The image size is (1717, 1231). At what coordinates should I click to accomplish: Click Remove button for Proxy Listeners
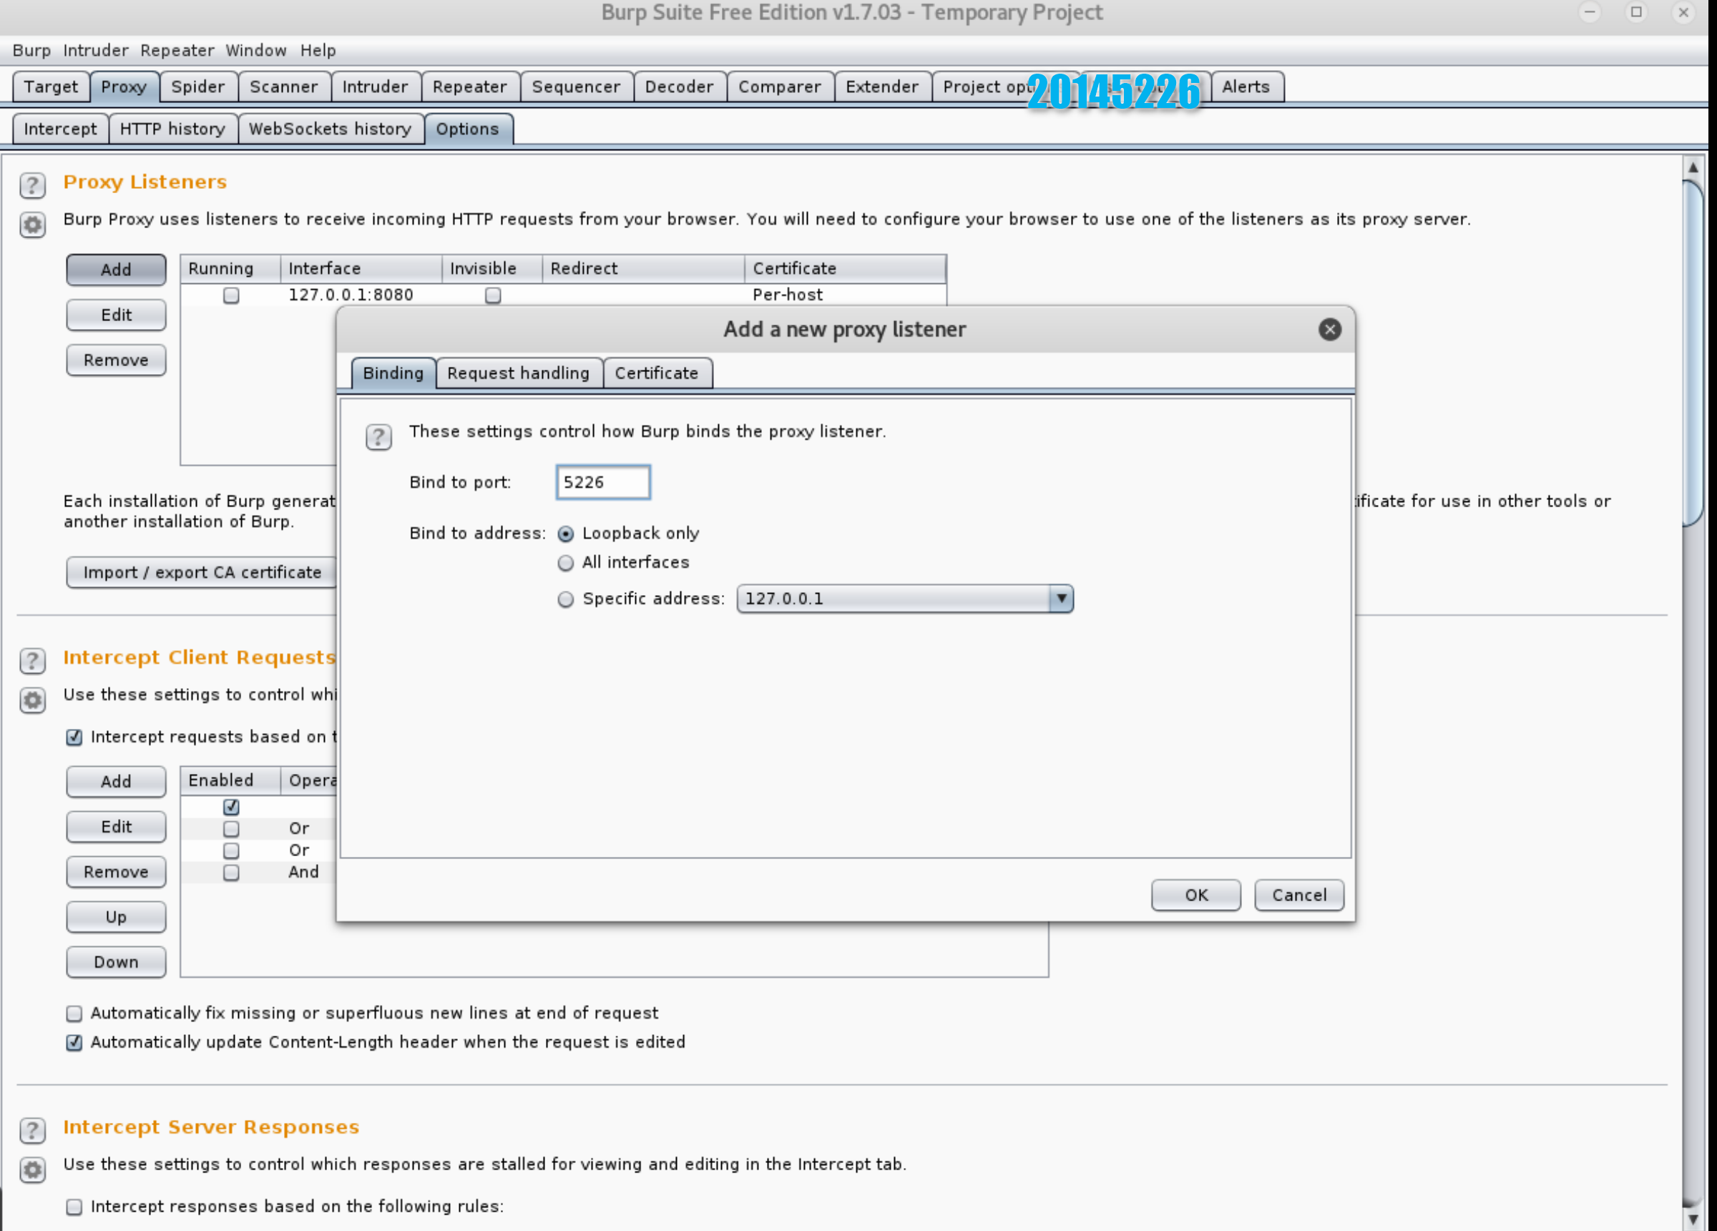[x=116, y=361]
